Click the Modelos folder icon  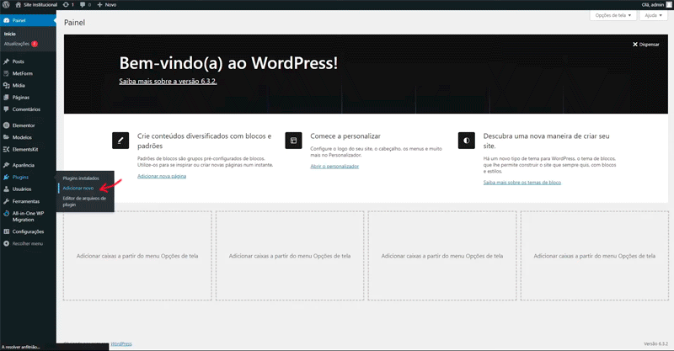(x=7, y=137)
